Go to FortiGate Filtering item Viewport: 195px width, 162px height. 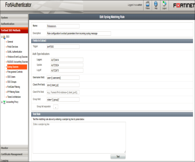[x=14, y=87]
